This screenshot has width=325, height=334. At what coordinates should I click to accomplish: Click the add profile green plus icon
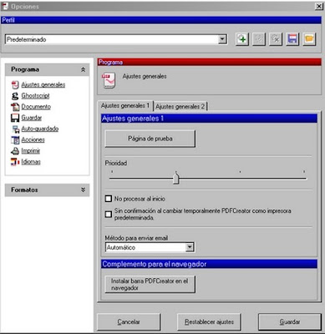tap(242, 39)
